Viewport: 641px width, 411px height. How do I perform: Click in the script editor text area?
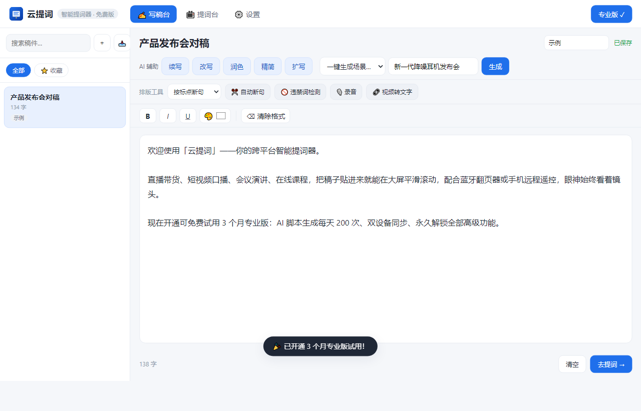point(386,239)
